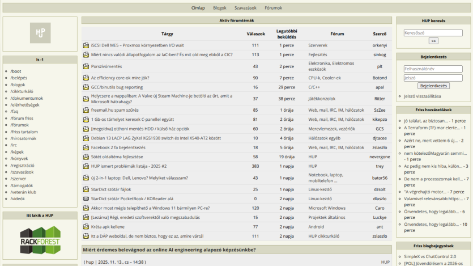Open the /fórum friss sidebar link

click(x=22, y=119)
